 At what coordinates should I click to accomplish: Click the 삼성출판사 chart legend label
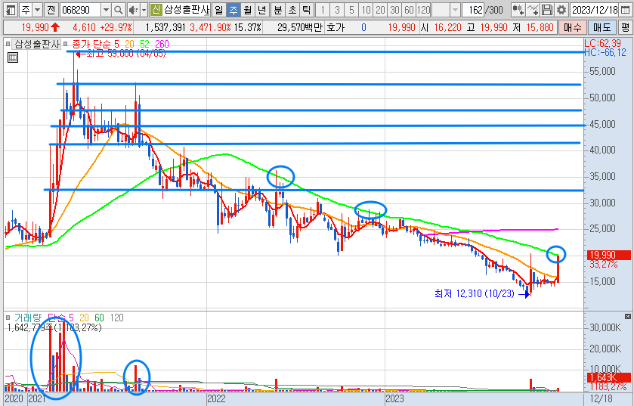pyautogui.click(x=37, y=44)
